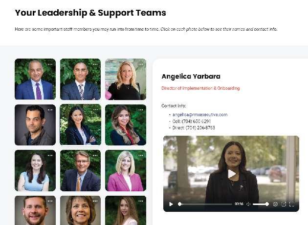This screenshot has height=225, width=308.
Task: Enter fullscreen on the video player
Action: coord(292,204)
